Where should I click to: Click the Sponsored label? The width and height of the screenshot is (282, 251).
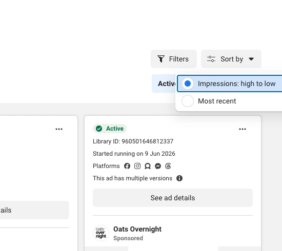(x=128, y=238)
